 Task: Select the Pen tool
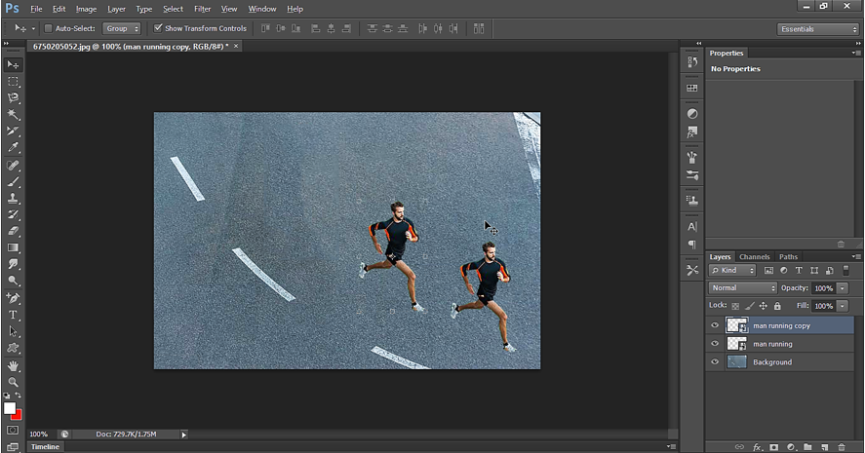click(13, 298)
